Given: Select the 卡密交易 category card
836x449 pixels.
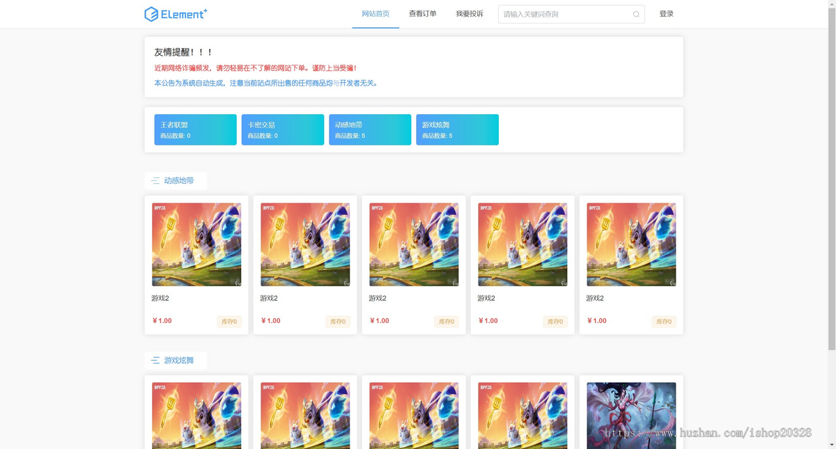Looking at the screenshot, I should coord(283,129).
